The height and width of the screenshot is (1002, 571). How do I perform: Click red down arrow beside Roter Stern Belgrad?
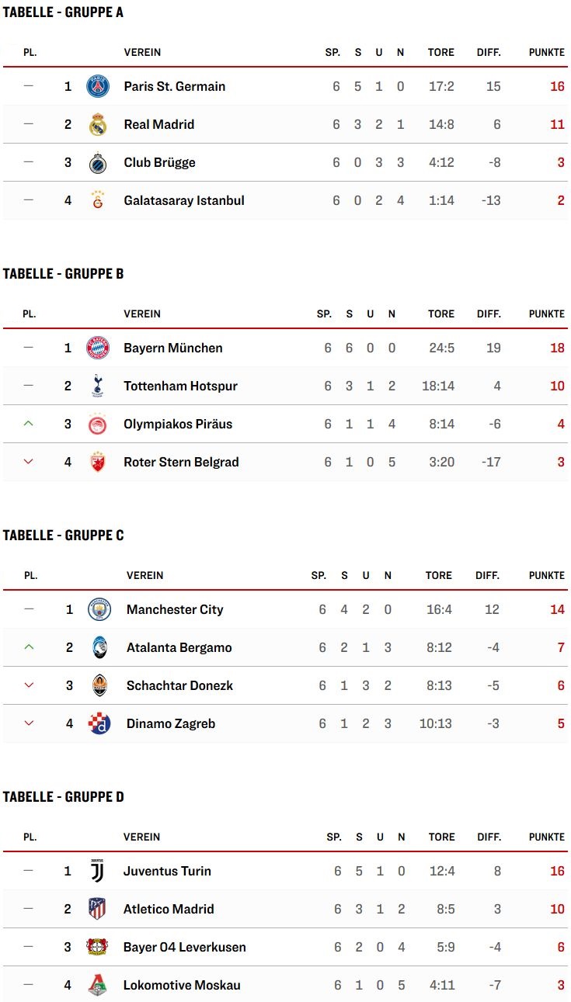point(29,462)
